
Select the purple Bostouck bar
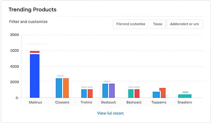click(x=112, y=91)
